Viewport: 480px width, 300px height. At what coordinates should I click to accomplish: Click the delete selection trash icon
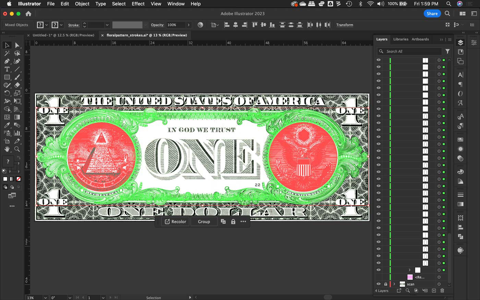[x=442, y=291]
